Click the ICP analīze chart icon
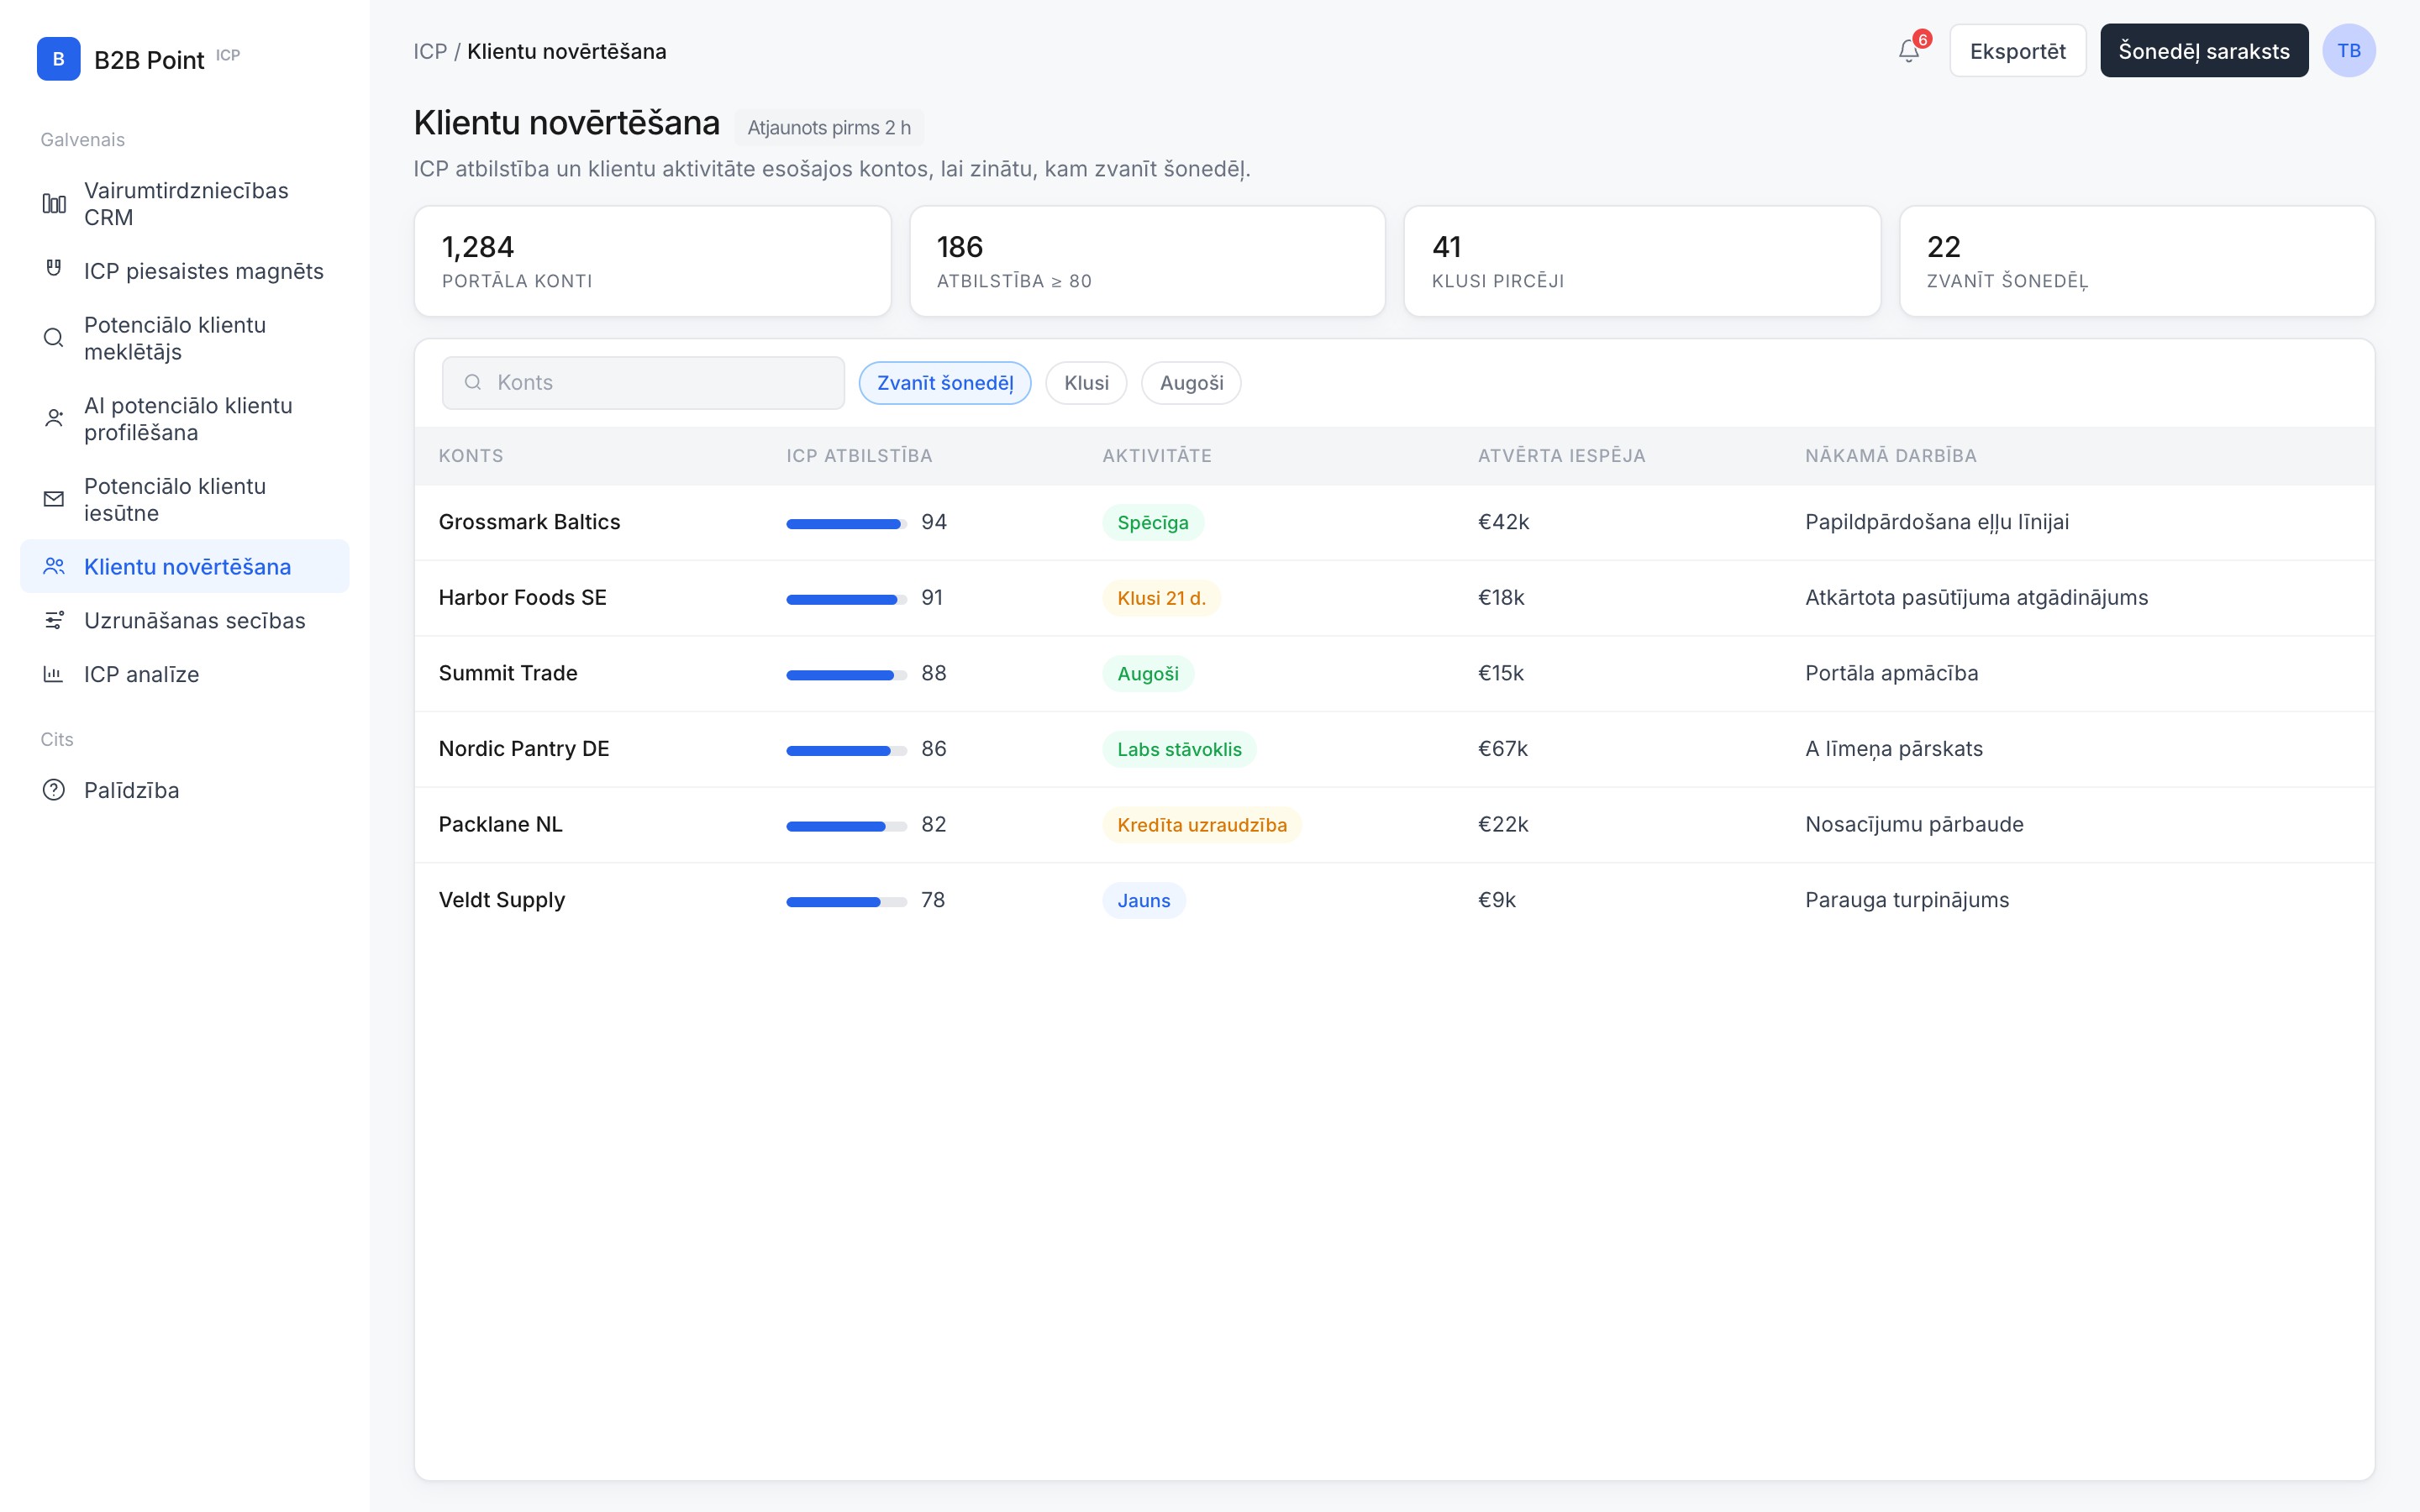Image resolution: width=2420 pixels, height=1512 pixels. coord(54,674)
